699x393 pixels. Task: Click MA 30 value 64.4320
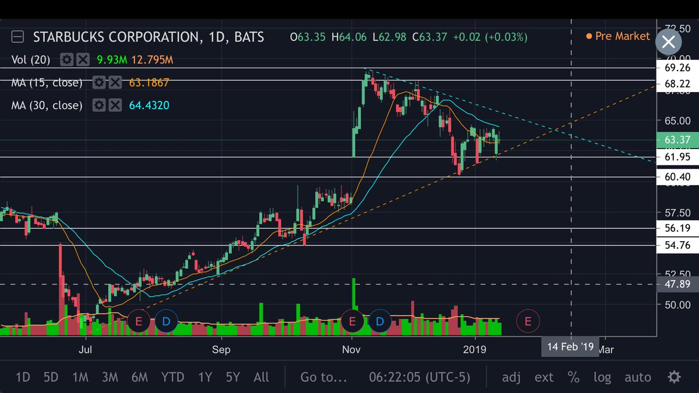tap(149, 105)
